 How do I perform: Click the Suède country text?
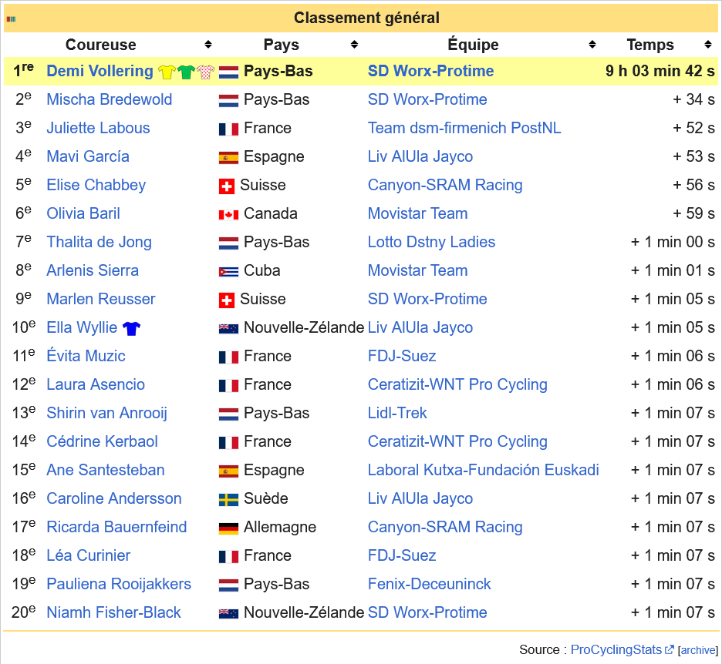coord(265,498)
